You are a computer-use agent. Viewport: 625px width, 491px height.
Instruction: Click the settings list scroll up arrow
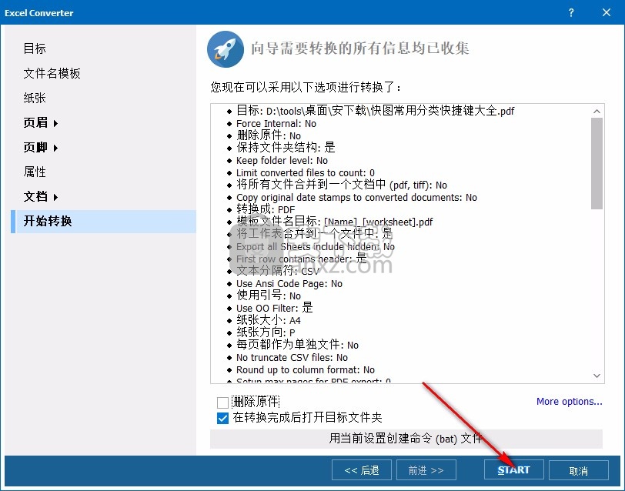(x=597, y=110)
